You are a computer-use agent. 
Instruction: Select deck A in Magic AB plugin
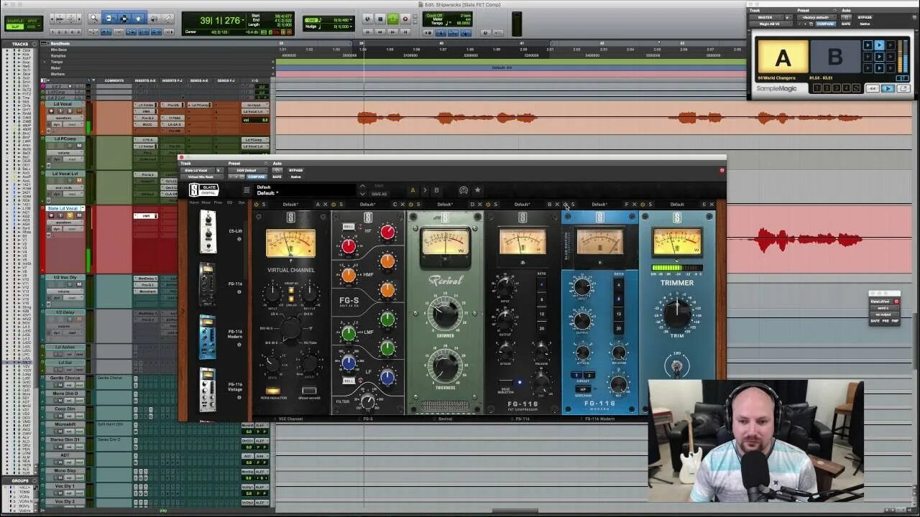[783, 57]
